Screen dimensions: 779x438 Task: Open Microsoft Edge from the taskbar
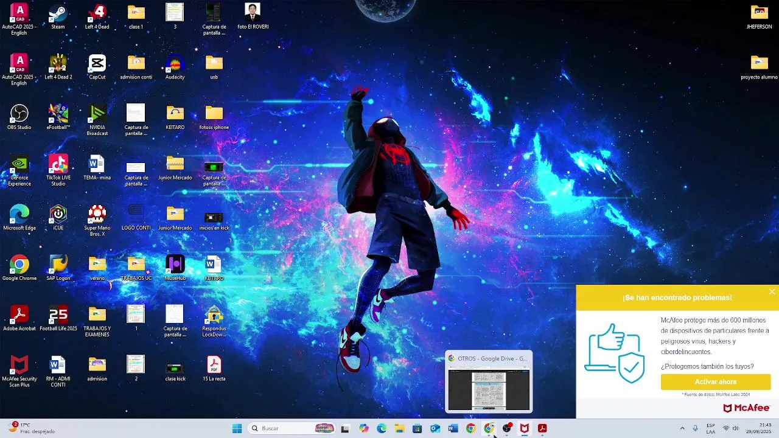(382, 428)
